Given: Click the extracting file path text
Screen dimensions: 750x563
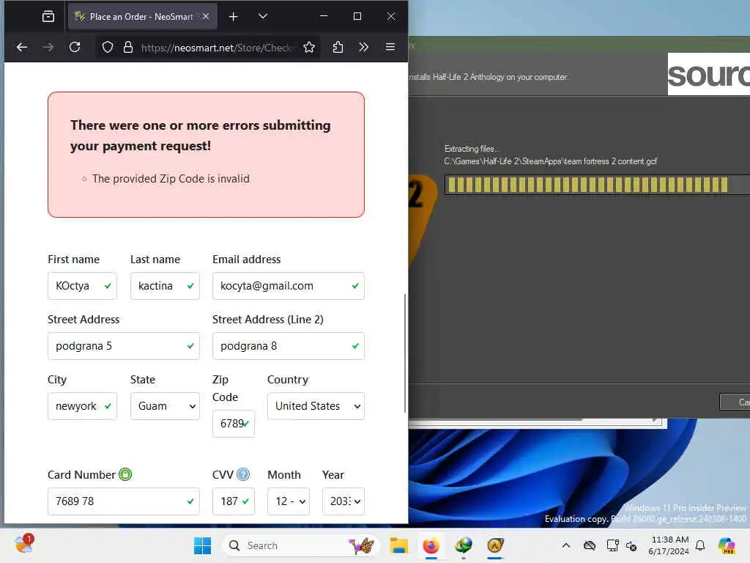Looking at the screenshot, I should [551, 161].
